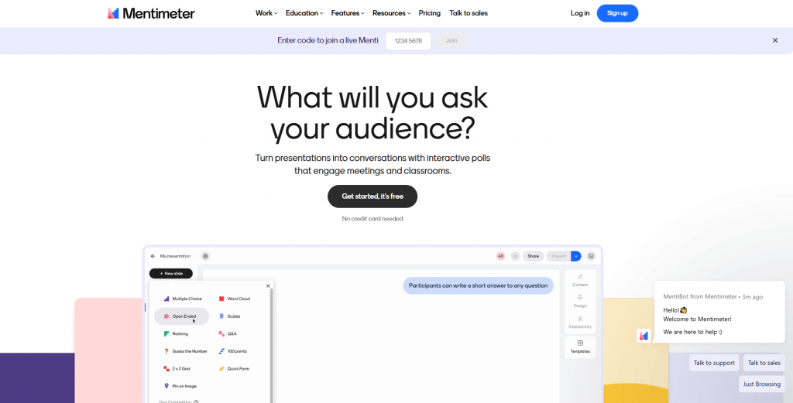Select Talk to sales in the top navigation

pos(469,13)
